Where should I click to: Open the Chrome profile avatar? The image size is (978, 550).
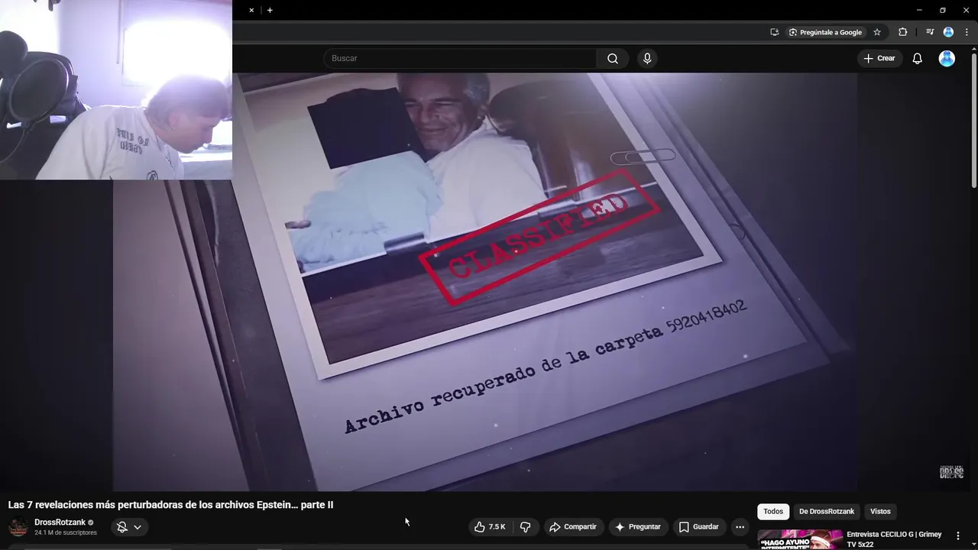(x=948, y=32)
